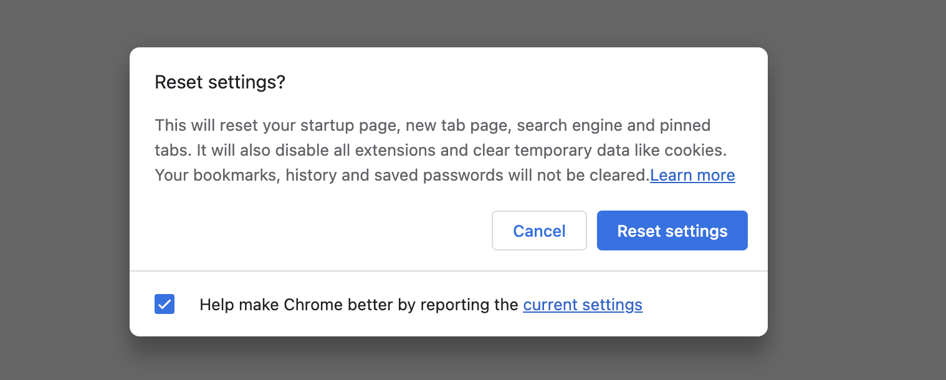Click the white checkmark icon in the checkbox
The height and width of the screenshot is (380, 946).
pyautogui.click(x=165, y=305)
